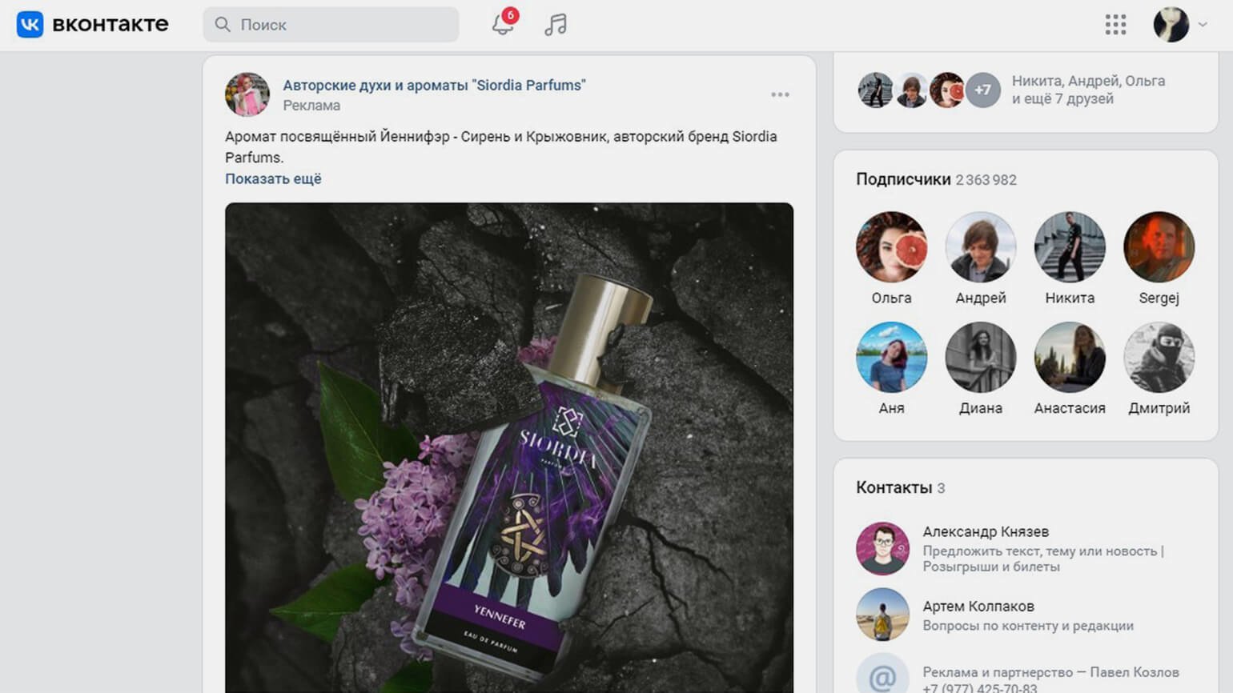
Task: Click Реклама и партнерство — Павел Козлов text
Action: tap(1050, 672)
